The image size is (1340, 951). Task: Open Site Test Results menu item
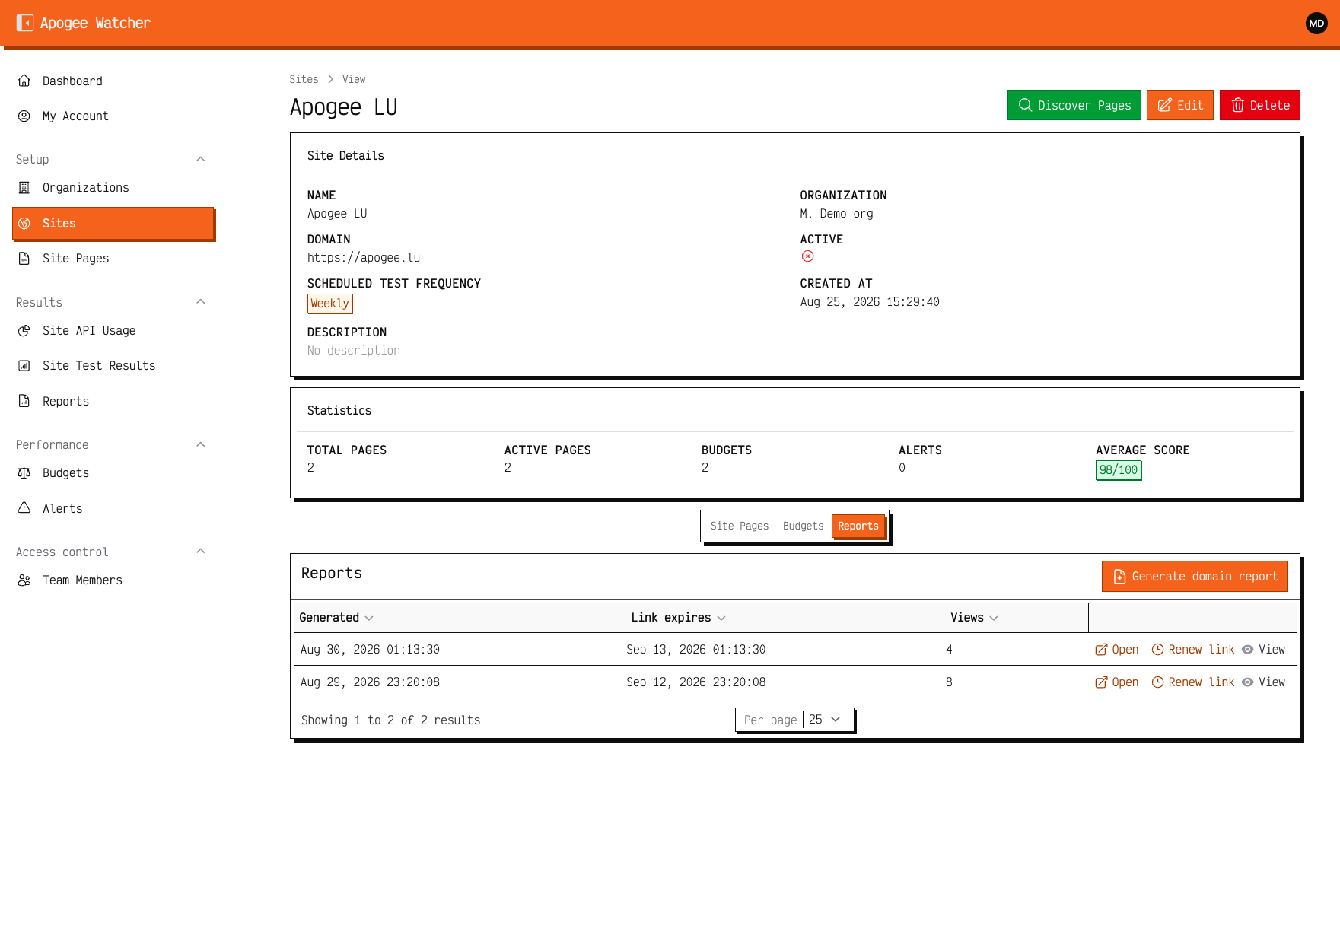[113, 365]
